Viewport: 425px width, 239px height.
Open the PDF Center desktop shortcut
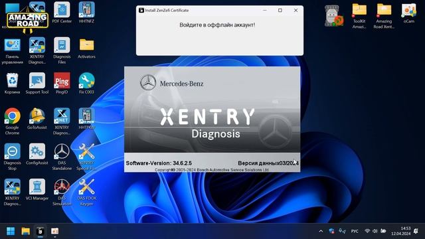(62, 13)
